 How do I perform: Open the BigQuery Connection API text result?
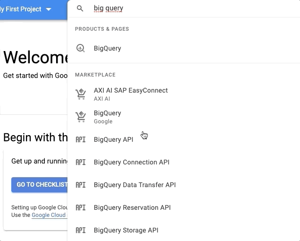[x=132, y=162]
